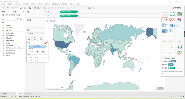Click the Tableau start page logo icon

pyautogui.click(x=3, y=8)
